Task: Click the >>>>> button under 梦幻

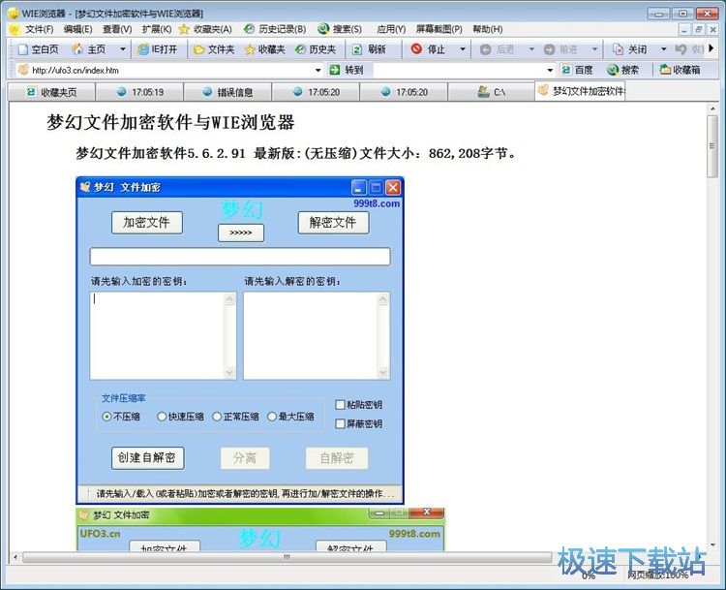Action: click(241, 233)
